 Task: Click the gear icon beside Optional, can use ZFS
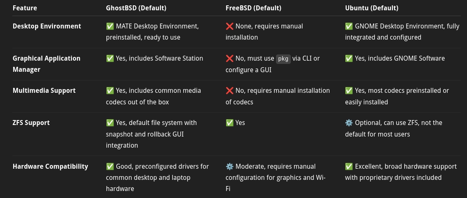(x=349, y=123)
